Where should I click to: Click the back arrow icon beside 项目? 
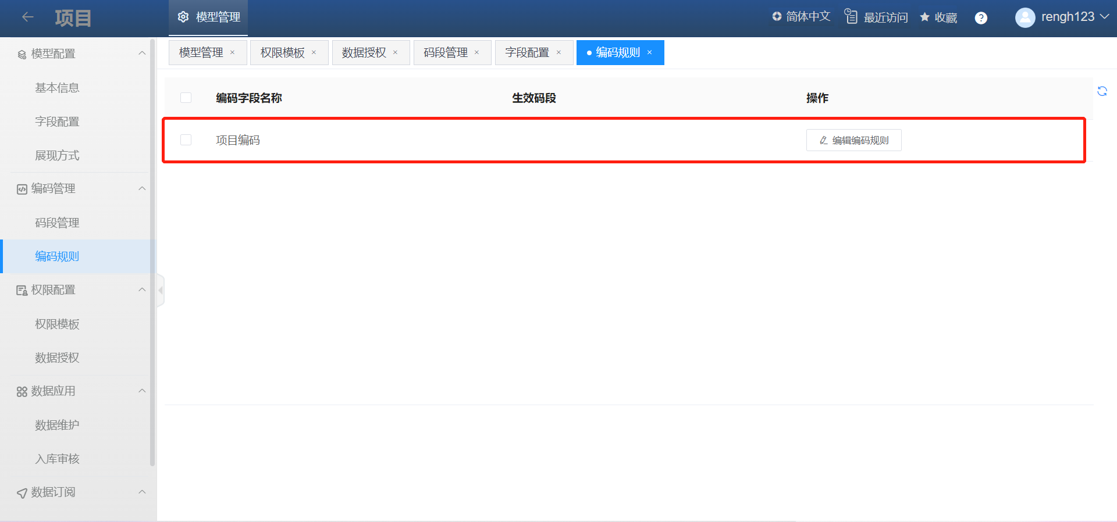[27, 17]
